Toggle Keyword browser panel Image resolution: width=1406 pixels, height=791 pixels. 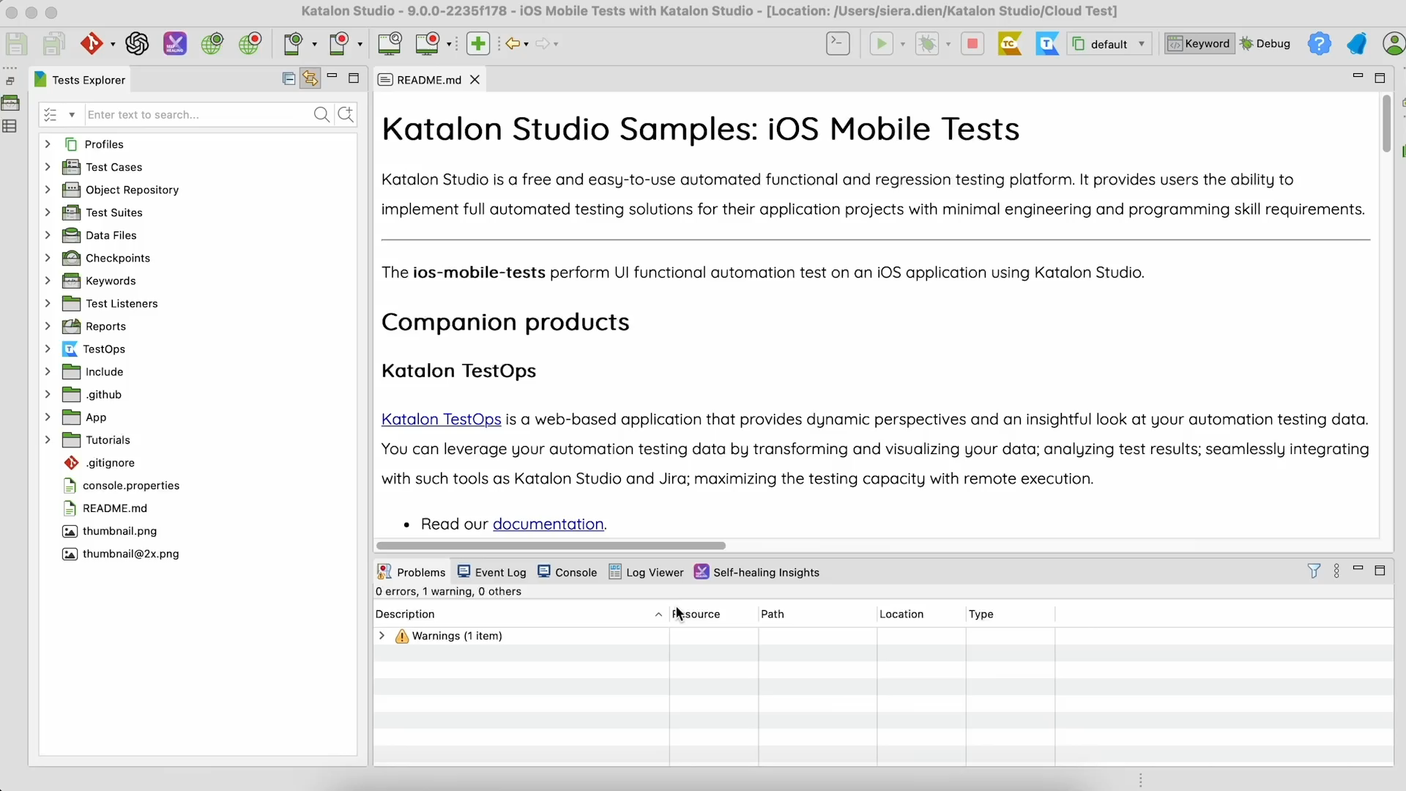1199,43
